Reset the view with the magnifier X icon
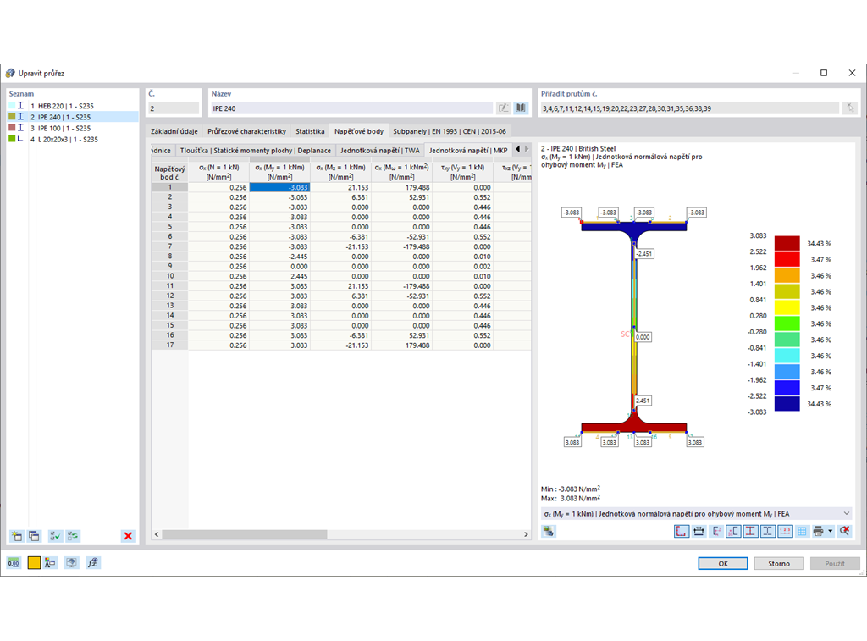 (844, 532)
